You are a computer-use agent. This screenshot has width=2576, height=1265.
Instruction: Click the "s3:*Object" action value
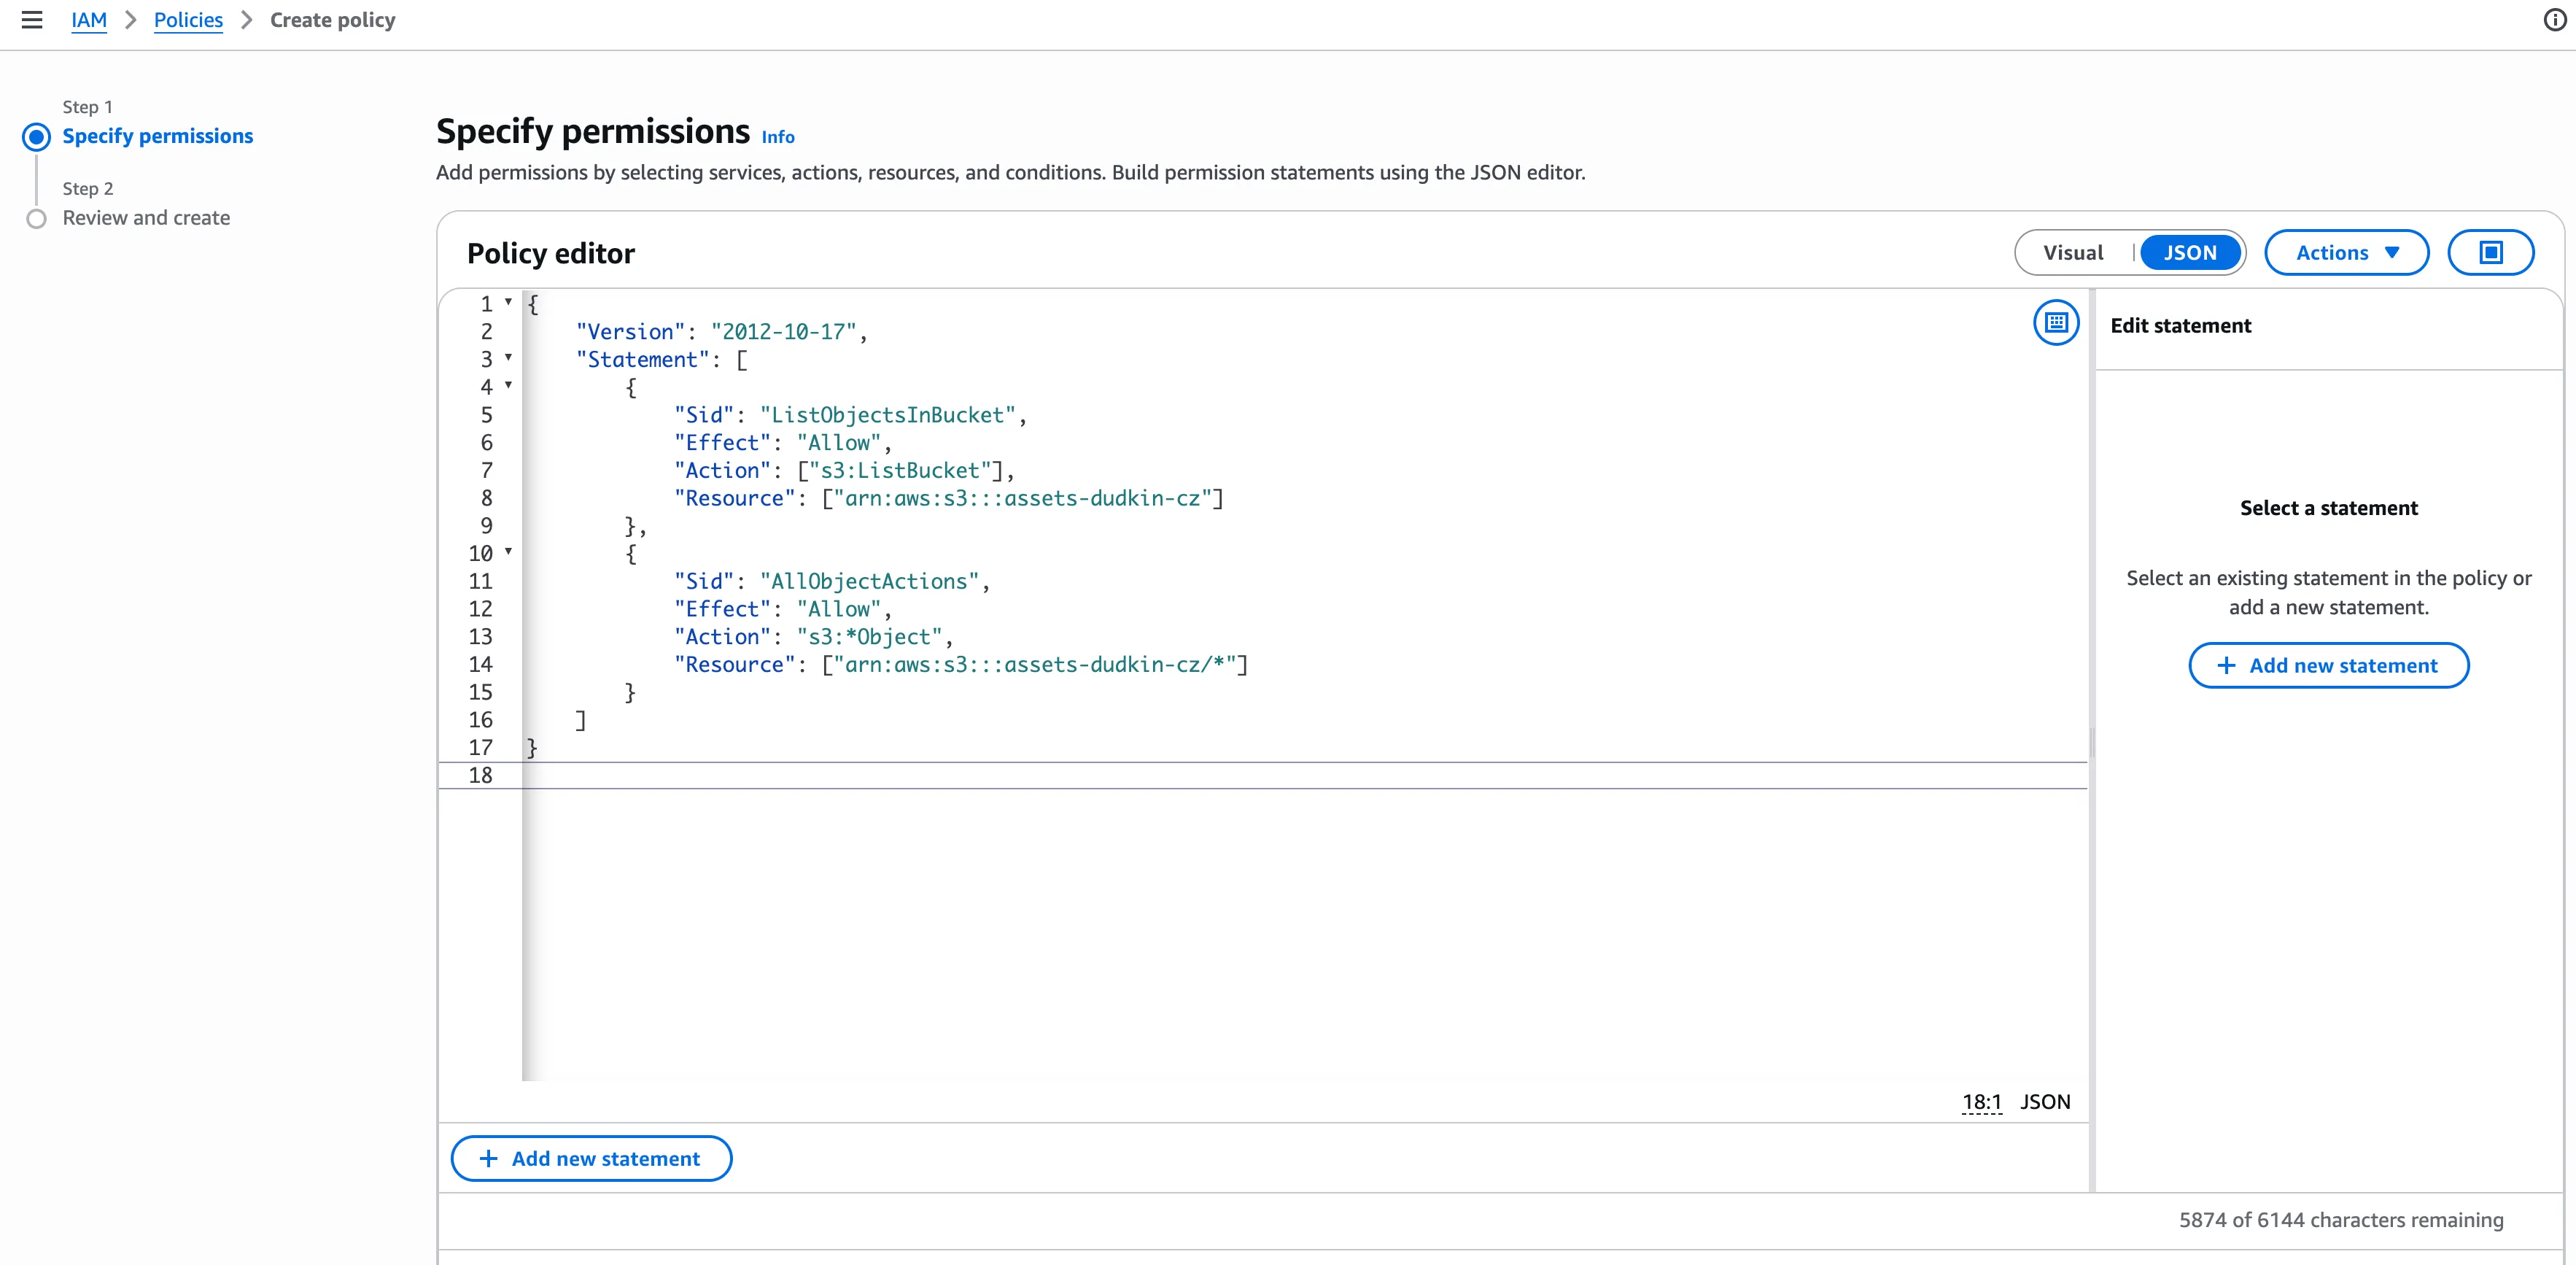tap(870, 637)
